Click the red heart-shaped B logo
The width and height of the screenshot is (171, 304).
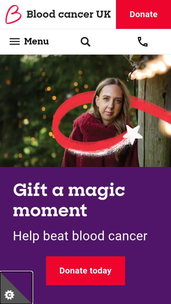(13, 14)
